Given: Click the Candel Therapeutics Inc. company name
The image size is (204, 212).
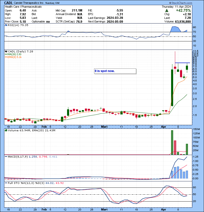Looking at the screenshot, I should [29, 3].
